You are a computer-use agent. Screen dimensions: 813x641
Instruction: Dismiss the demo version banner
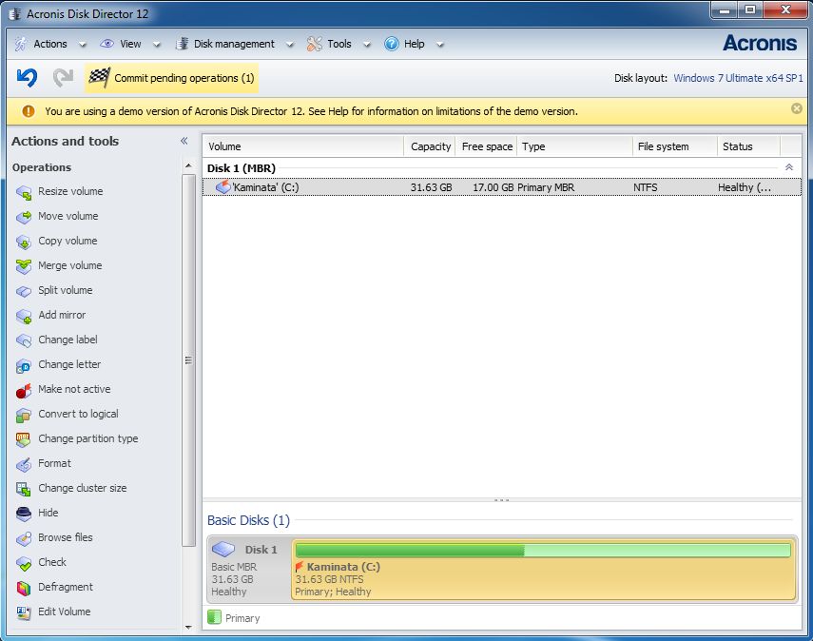(797, 108)
